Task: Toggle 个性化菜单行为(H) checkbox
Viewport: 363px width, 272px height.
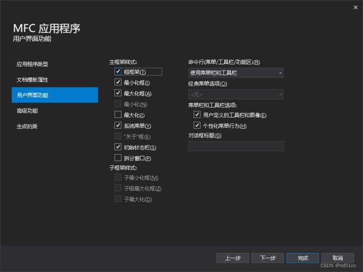Action: (197, 125)
